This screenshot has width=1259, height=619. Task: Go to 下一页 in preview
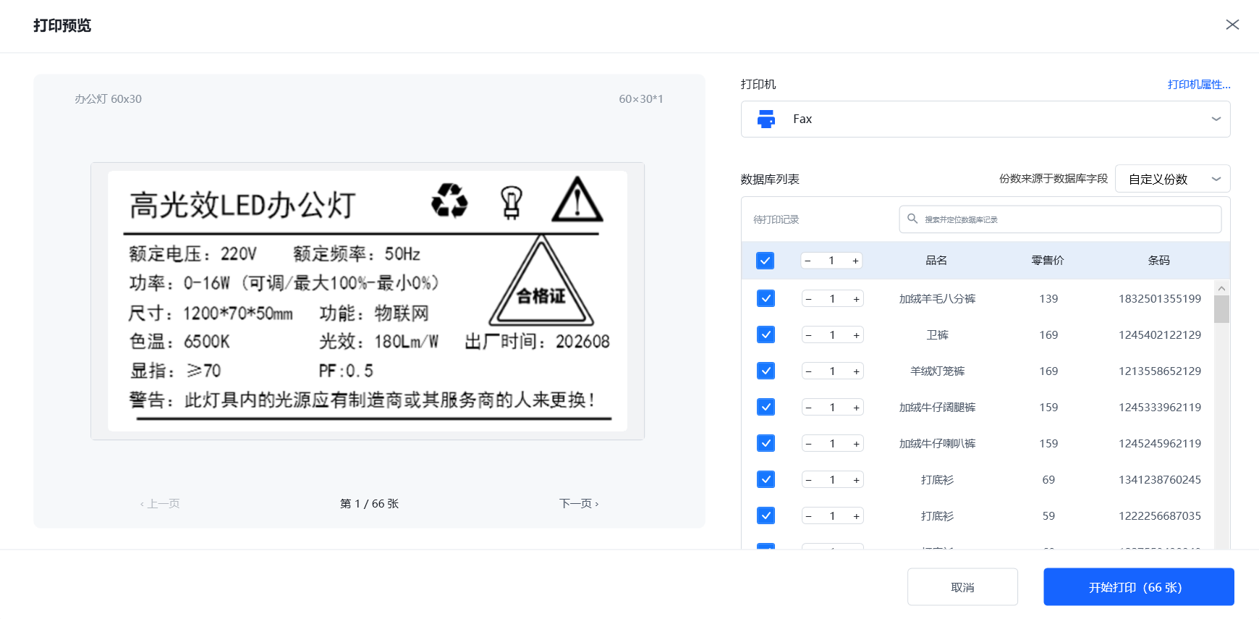coord(579,503)
